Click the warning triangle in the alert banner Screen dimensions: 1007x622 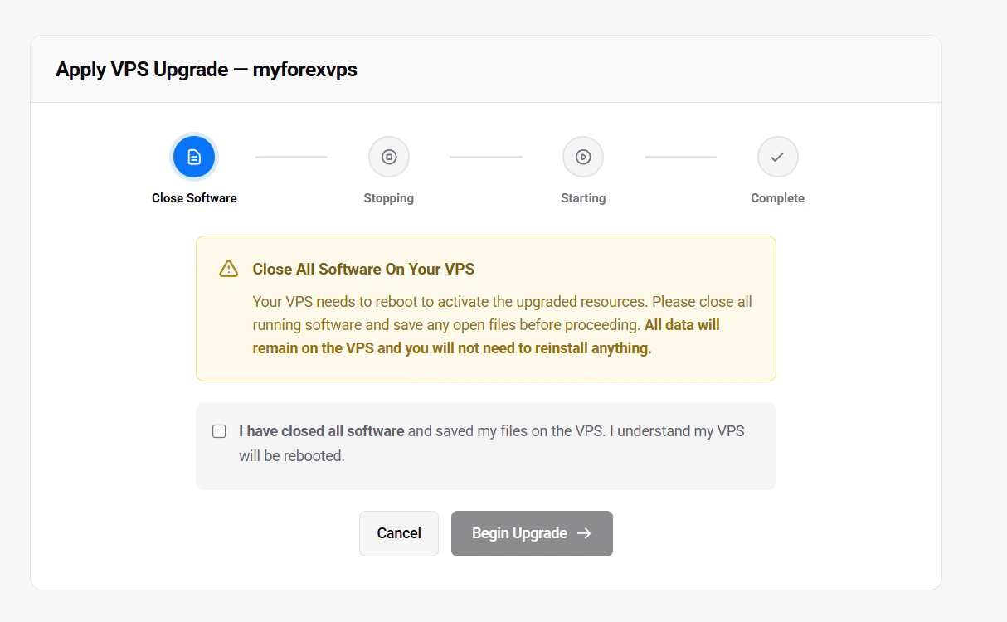227,268
